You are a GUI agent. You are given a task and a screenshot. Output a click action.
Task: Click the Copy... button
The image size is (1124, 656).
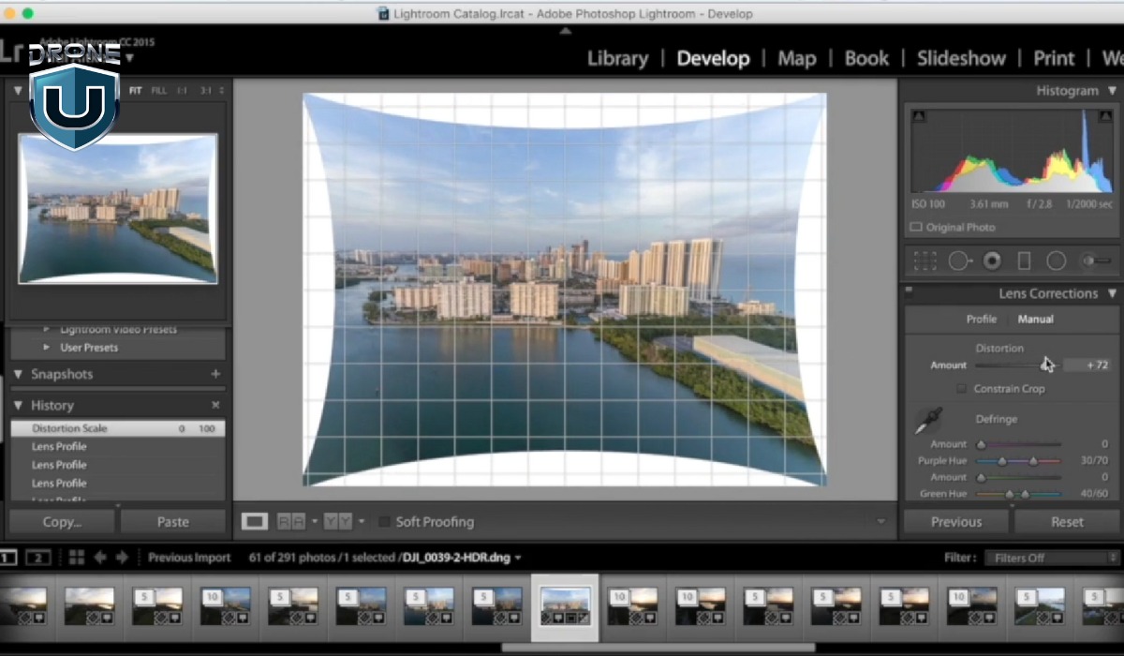pyautogui.click(x=62, y=522)
